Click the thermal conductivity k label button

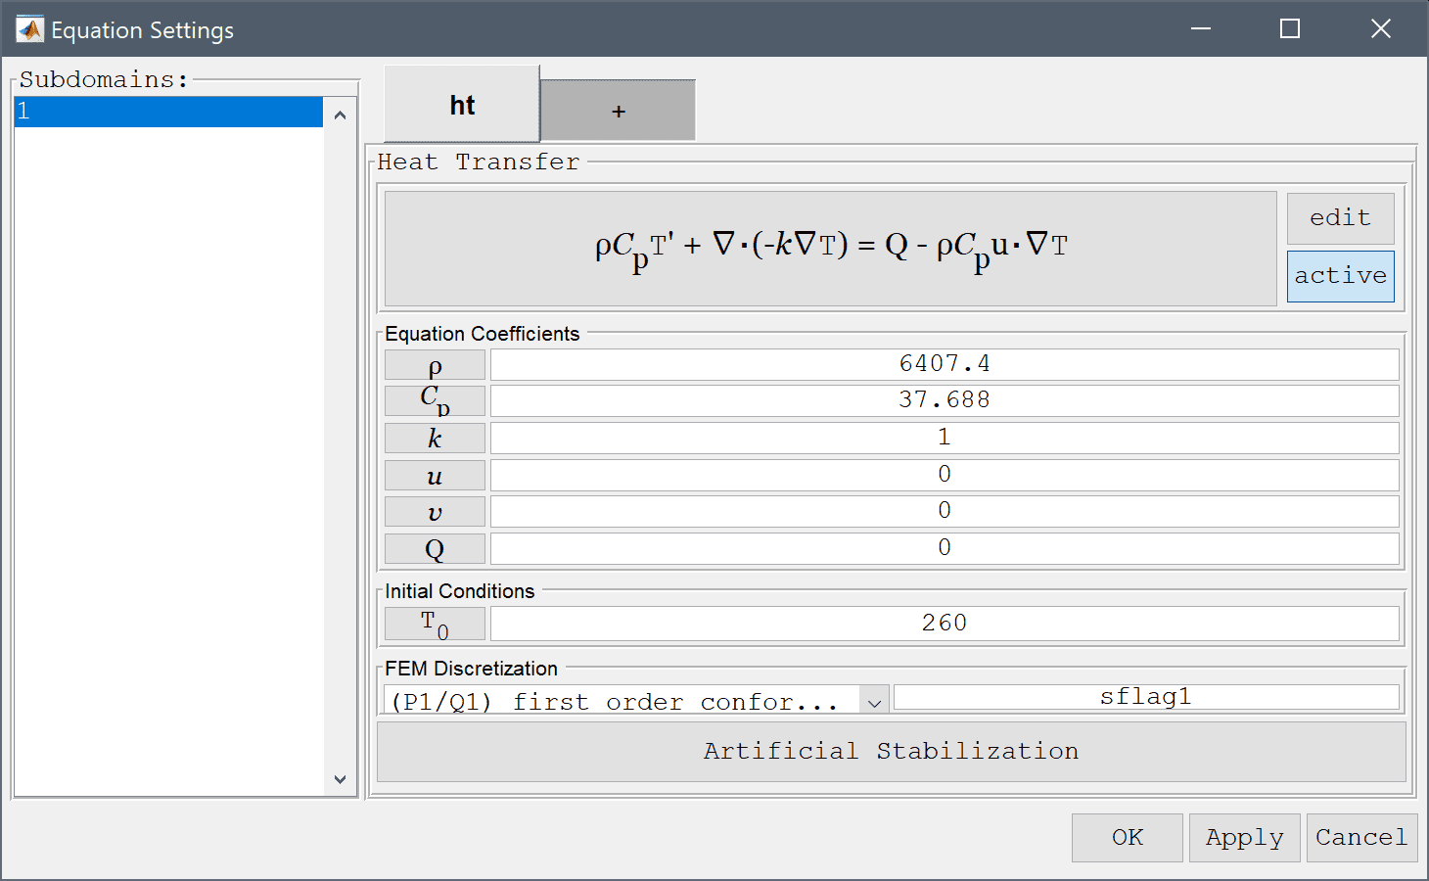435,439
